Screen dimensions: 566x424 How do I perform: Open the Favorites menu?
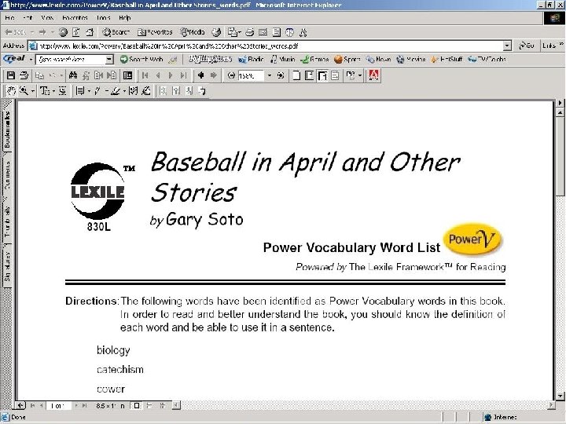75,17
